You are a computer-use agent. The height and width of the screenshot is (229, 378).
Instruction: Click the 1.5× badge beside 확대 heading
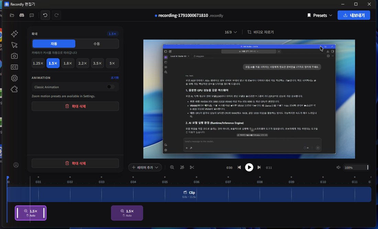click(x=112, y=34)
